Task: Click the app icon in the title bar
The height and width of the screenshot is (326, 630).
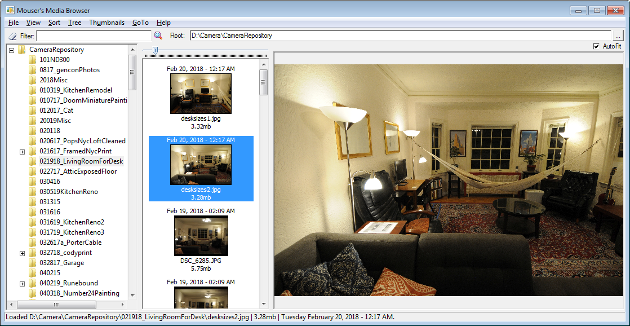Action: [10, 11]
